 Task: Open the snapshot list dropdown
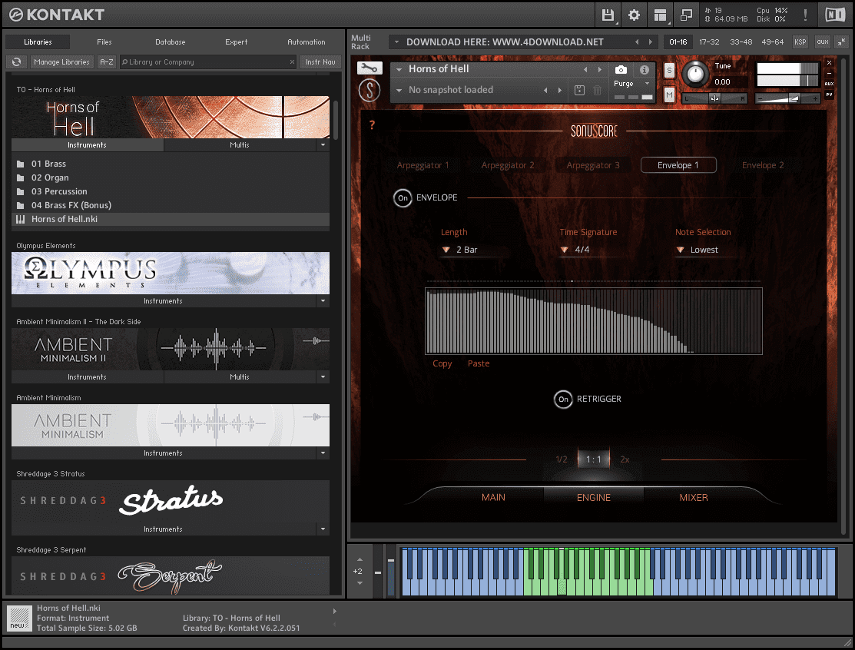click(x=399, y=91)
